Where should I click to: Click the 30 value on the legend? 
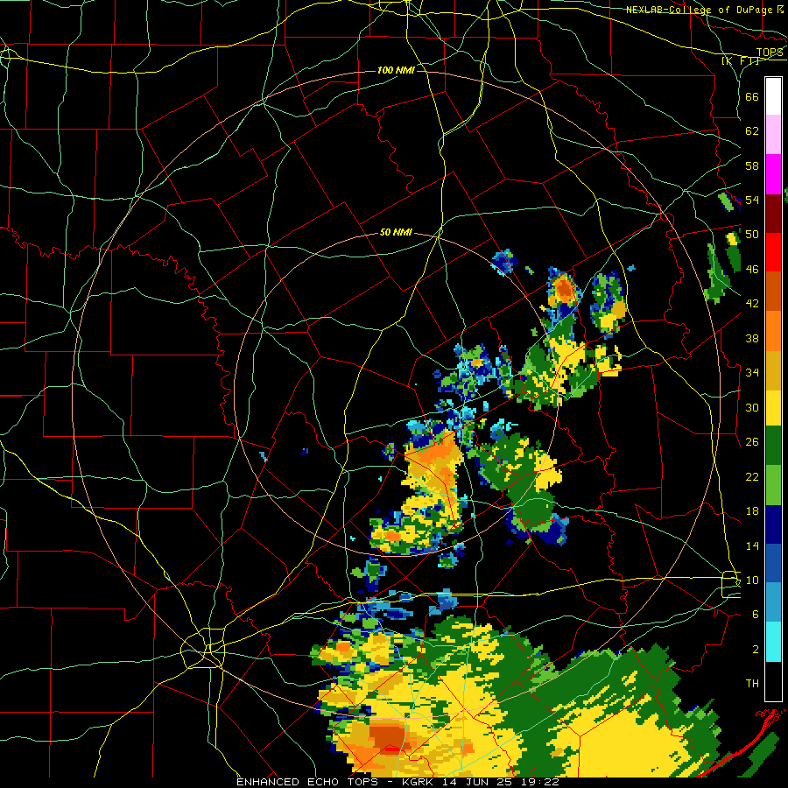(752, 407)
